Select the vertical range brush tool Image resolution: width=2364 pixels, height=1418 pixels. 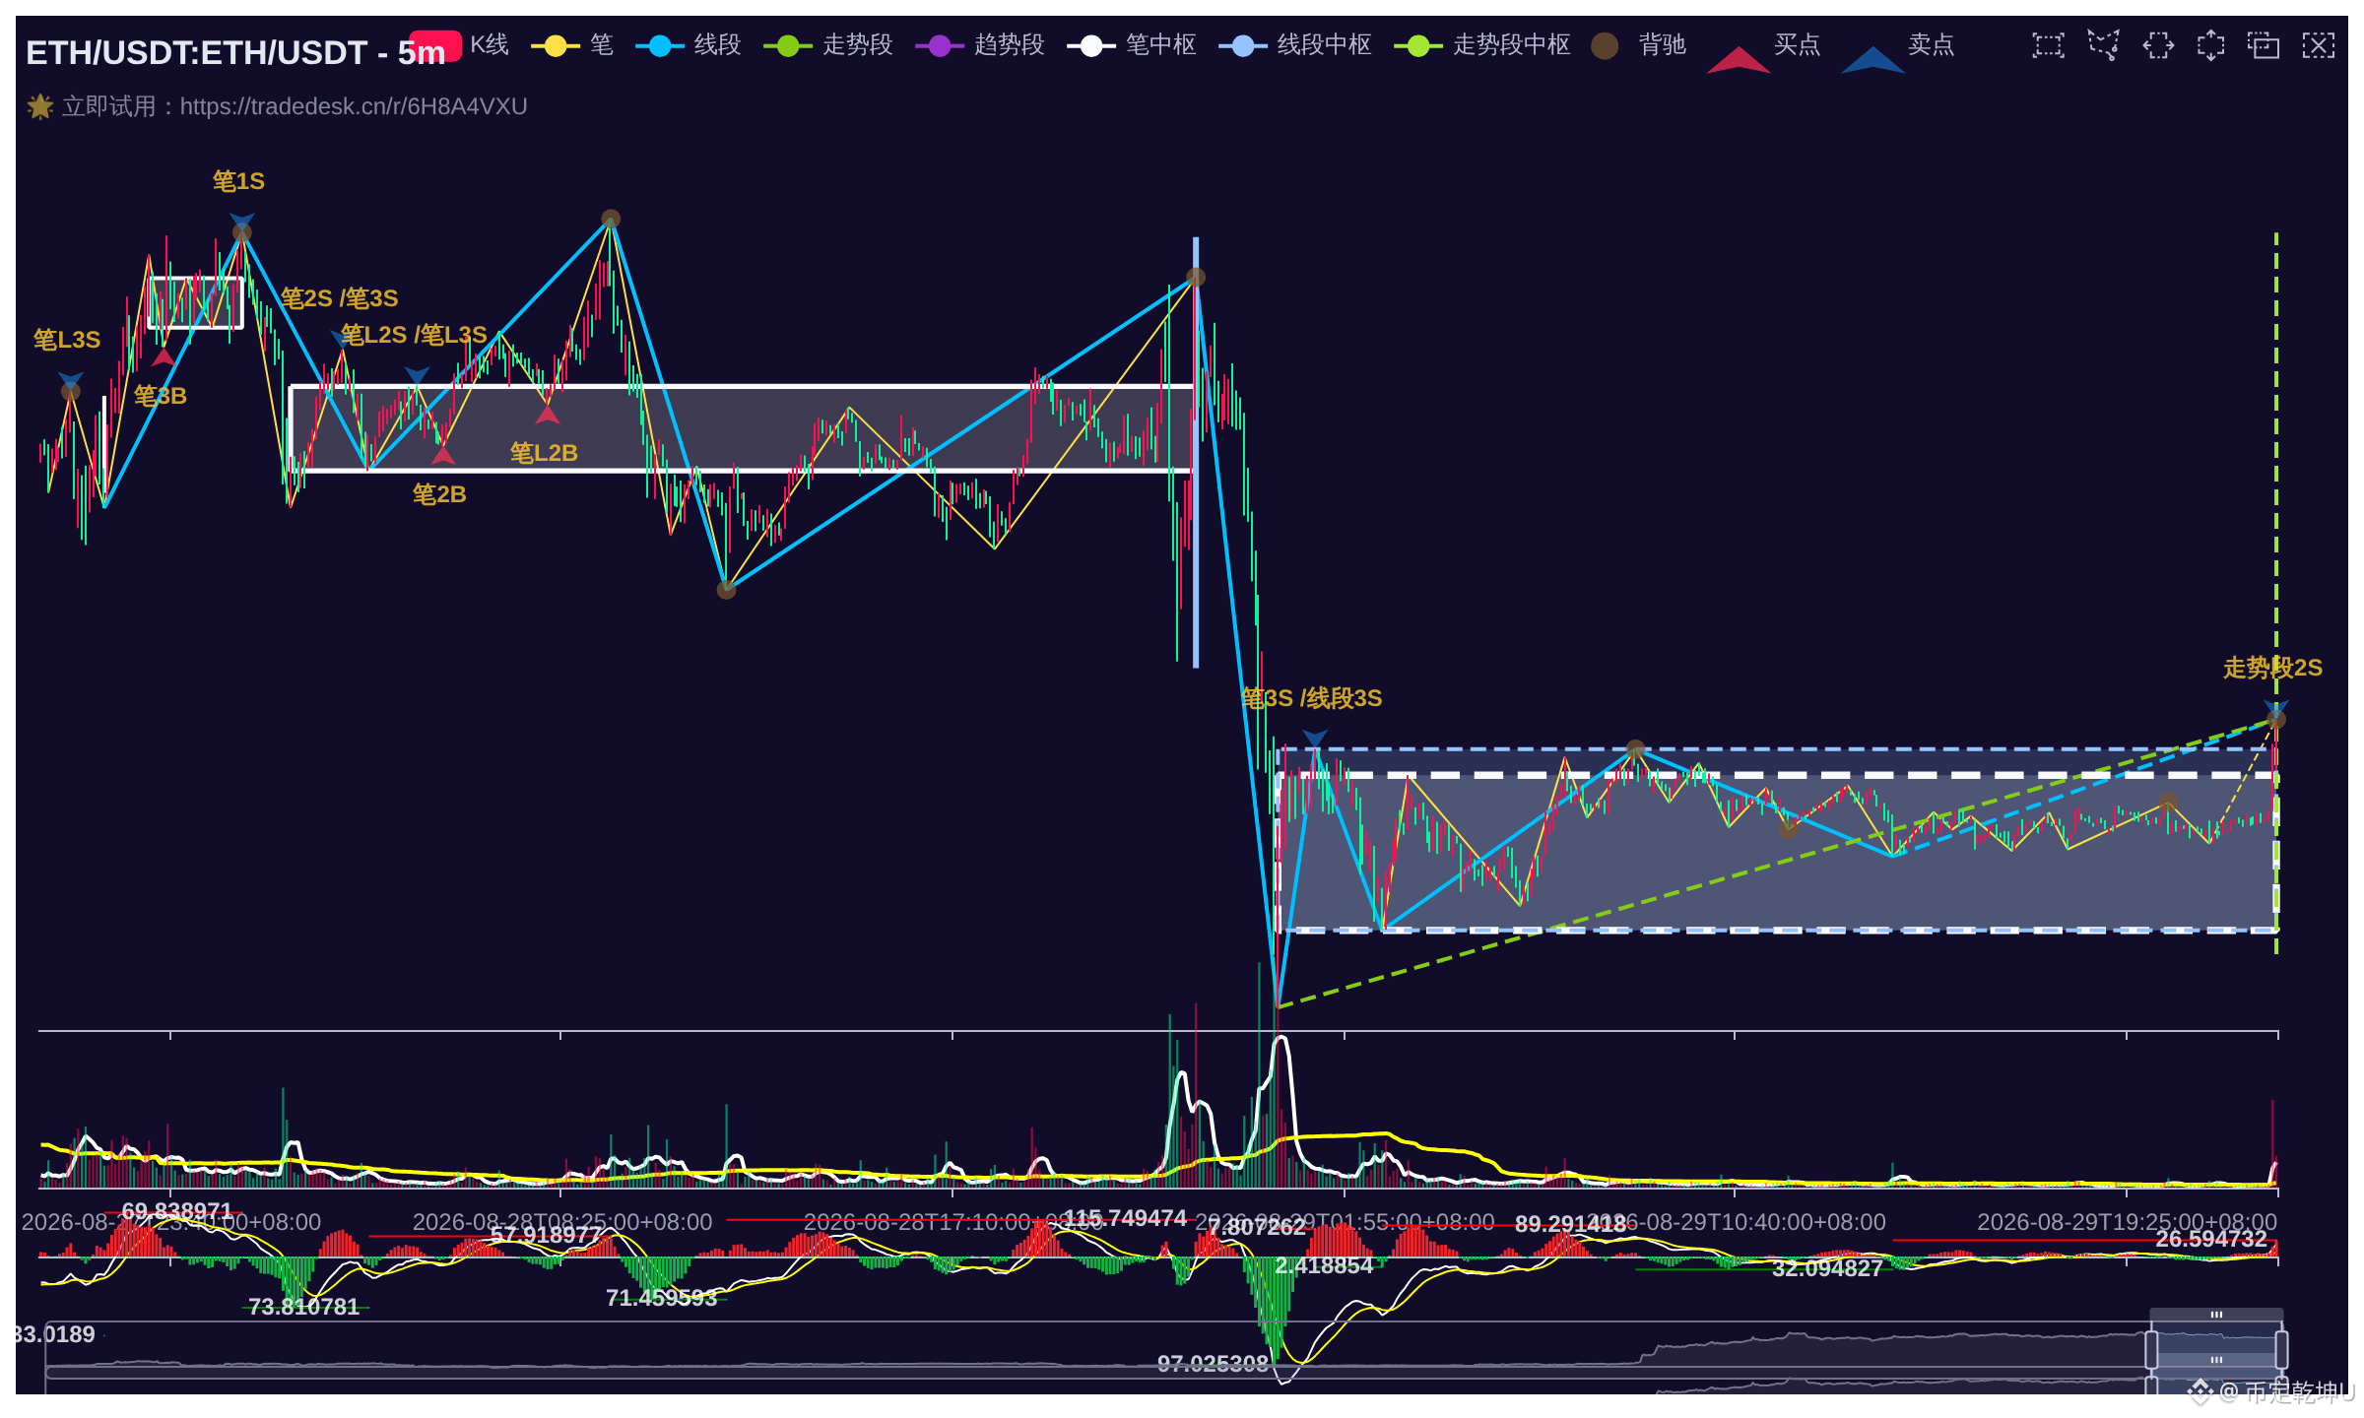point(2211,45)
